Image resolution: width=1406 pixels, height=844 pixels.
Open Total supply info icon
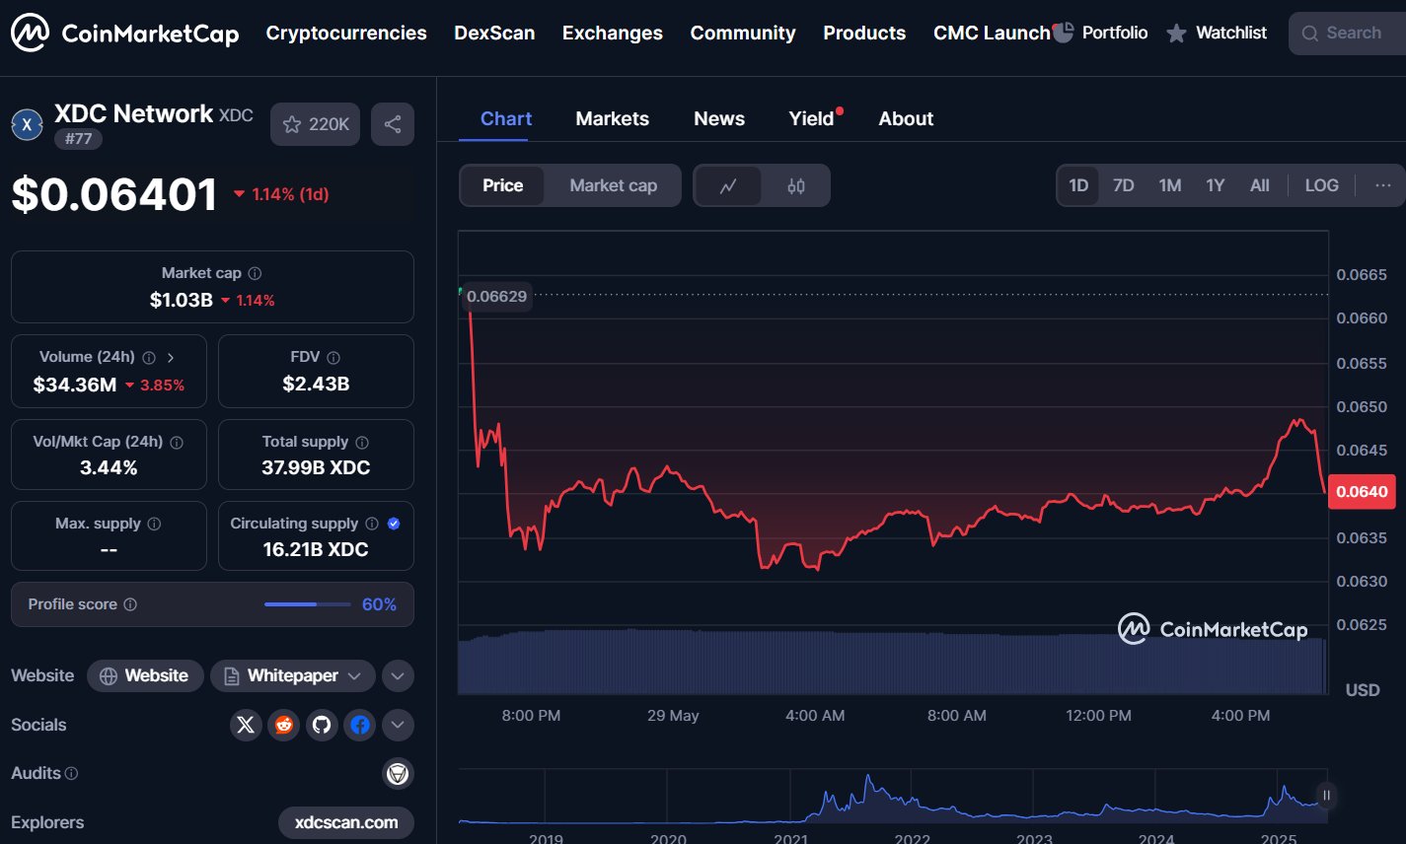click(x=362, y=442)
